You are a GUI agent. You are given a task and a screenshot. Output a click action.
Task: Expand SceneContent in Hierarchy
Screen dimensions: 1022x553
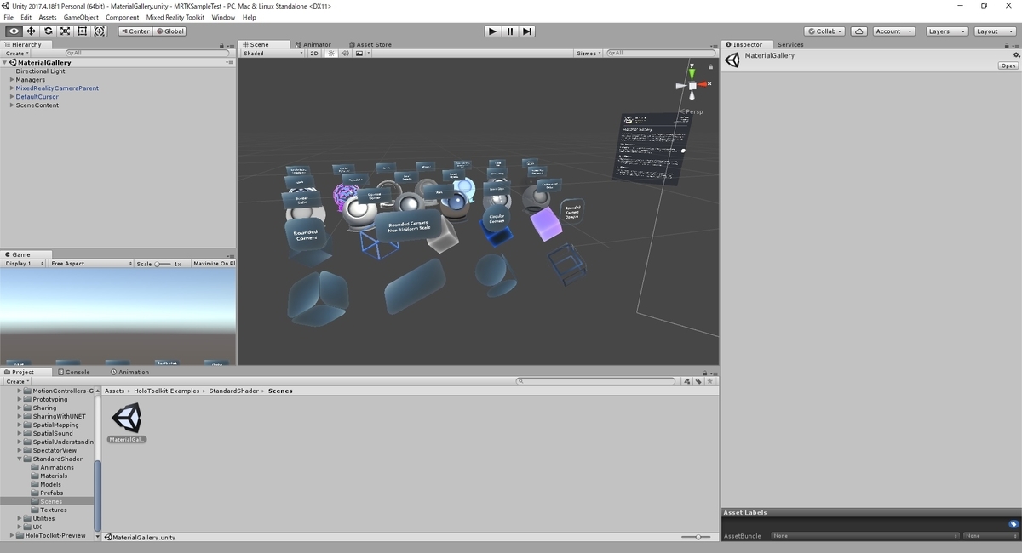12,105
